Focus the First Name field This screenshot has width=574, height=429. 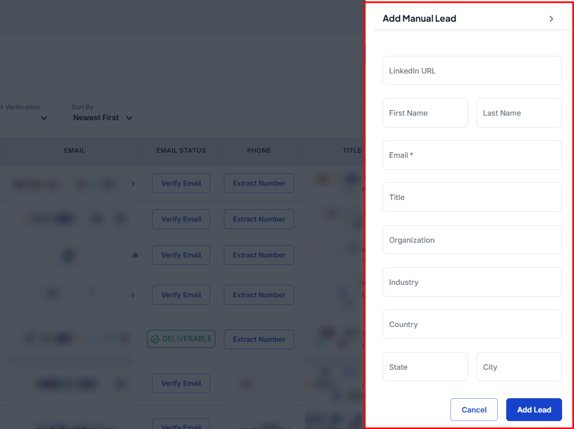coord(425,113)
